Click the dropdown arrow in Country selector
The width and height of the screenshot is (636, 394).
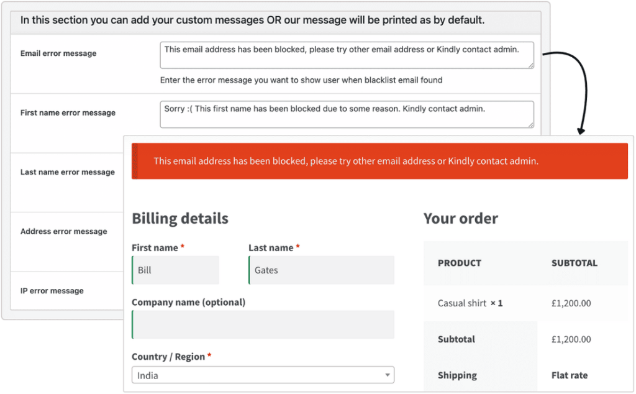tap(388, 375)
